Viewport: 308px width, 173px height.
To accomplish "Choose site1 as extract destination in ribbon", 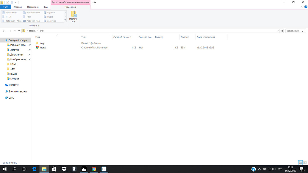I will point(27,17).
